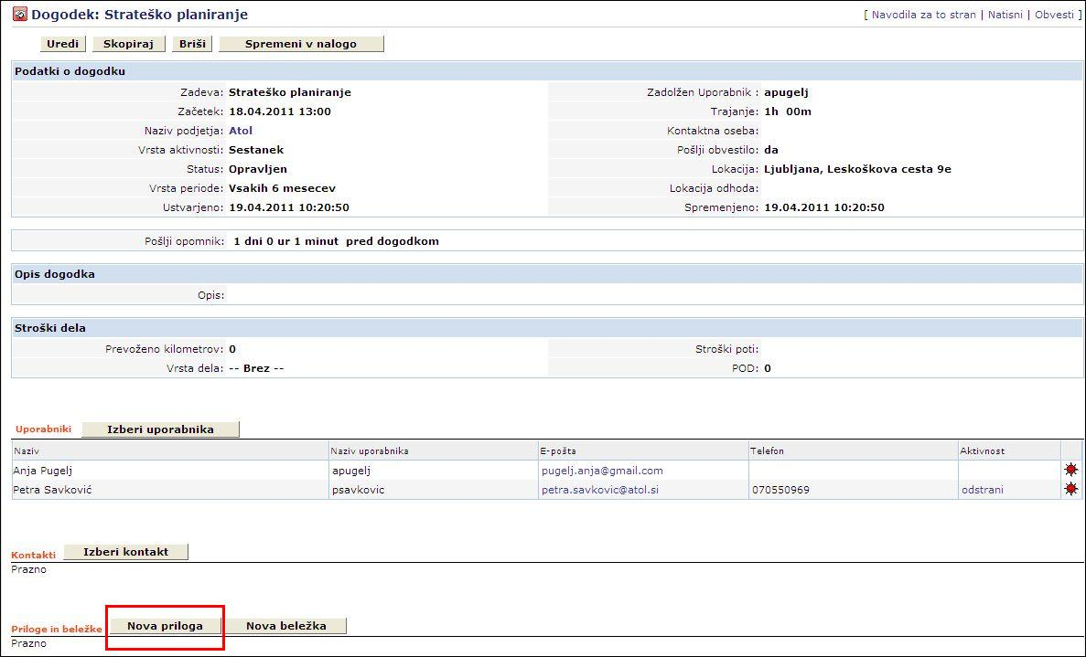Screen dimensions: 1086x657
Task: Email pugelj.anja@gmail.com link
Action: pos(601,471)
